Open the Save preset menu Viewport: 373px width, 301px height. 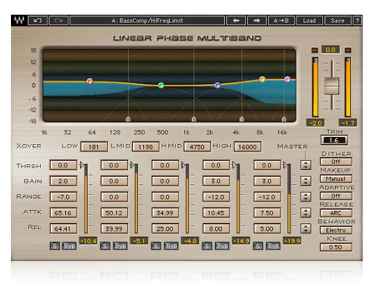pos(338,20)
